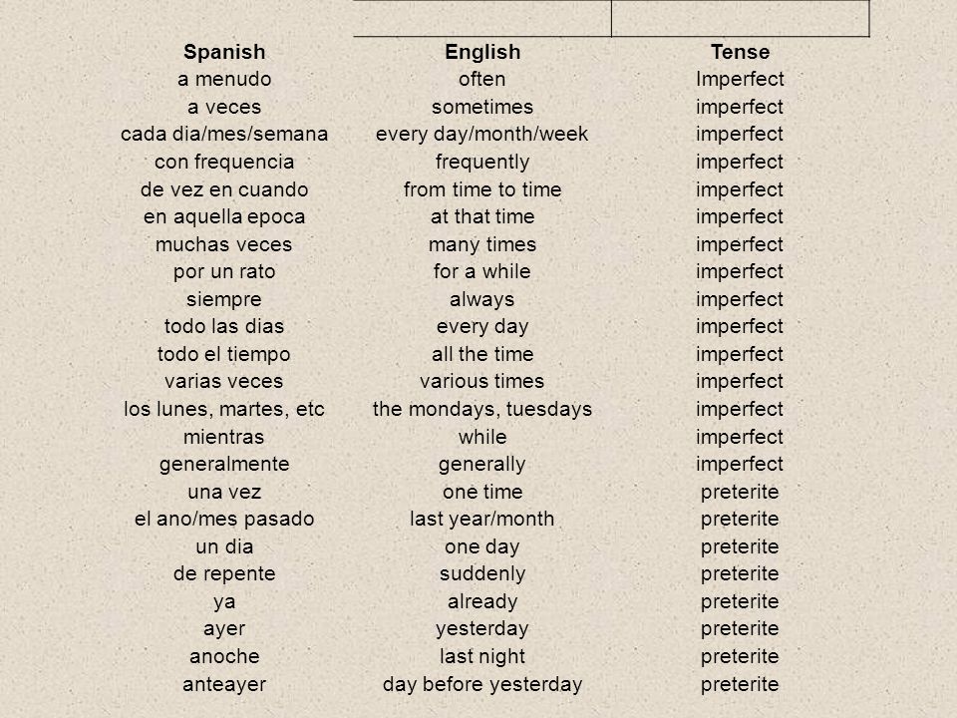Click the empty top-left table cell

click(482, 18)
